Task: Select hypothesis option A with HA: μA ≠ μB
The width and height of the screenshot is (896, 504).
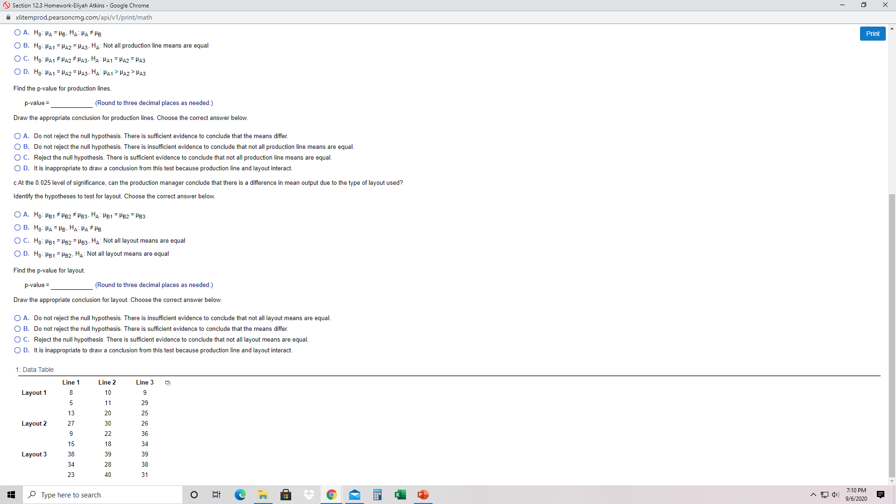Action: 17,32
